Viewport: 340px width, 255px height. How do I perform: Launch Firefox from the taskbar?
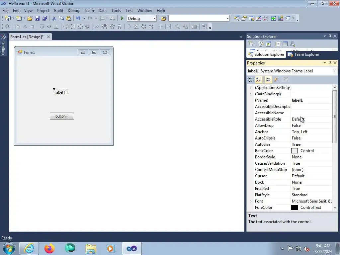[49, 248]
